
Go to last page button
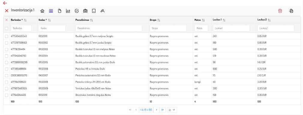(162, 110)
